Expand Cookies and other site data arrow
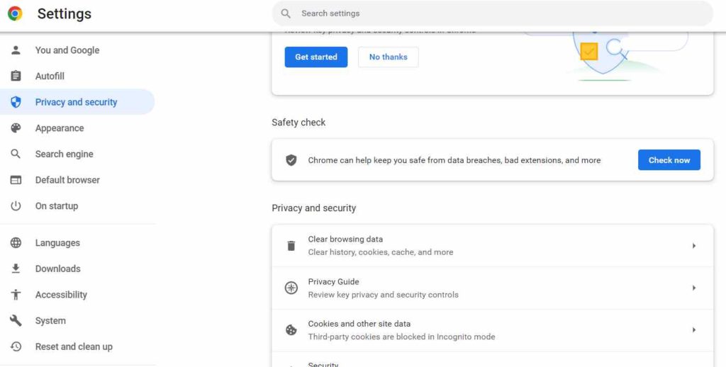Image resolution: width=726 pixels, height=367 pixels. point(693,330)
